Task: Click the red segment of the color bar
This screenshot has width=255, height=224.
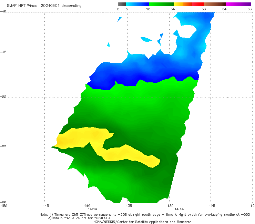Action: coord(198,4)
